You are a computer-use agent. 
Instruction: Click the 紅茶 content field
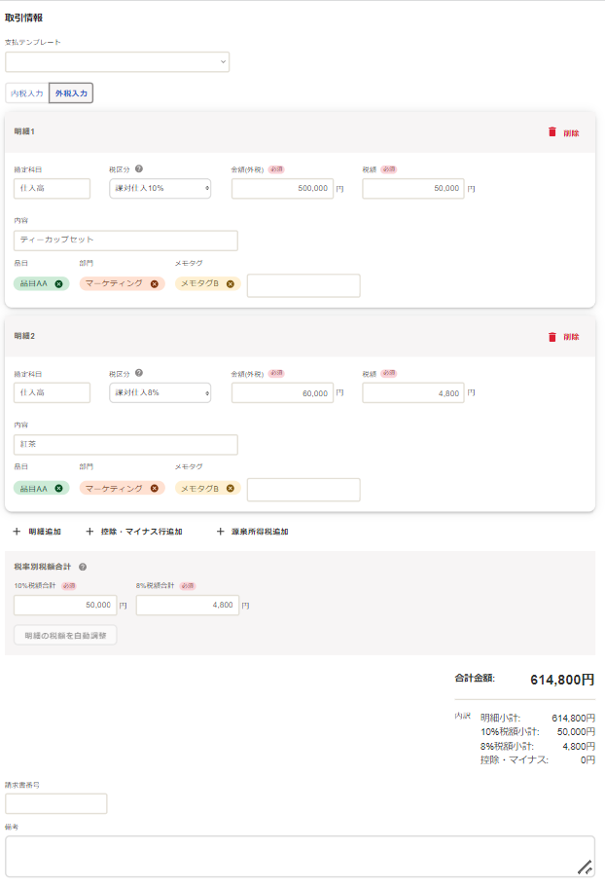click(x=125, y=445)
